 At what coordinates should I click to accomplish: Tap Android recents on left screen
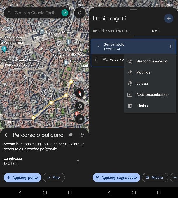pos(70,192)
